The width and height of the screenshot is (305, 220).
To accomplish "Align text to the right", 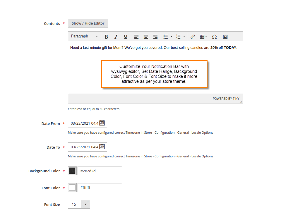I will tap(155, 36).
